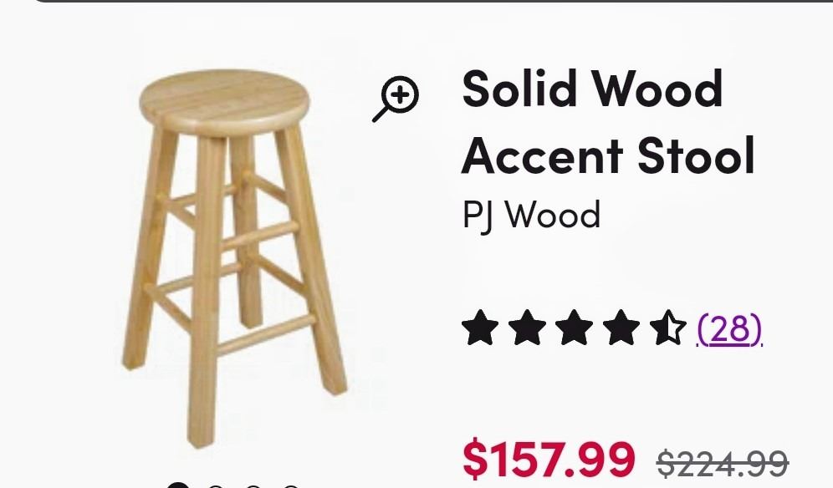Viewport: 833px width, 488px height.
Task: Click the second rating star
Action: (527, 328)
